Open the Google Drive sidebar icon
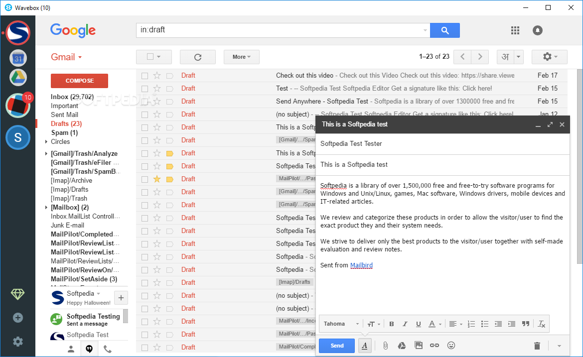The width and height of the screenshot is (583, 357). (18, 78)
